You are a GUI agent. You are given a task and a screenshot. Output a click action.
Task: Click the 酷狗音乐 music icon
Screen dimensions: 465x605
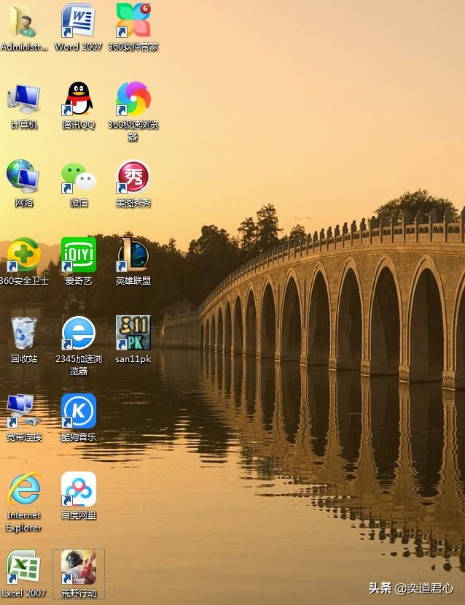click(78, 412)
